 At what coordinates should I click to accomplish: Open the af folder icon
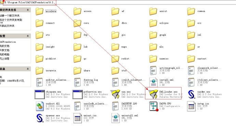pyautogui.click(x=115, y=11)
